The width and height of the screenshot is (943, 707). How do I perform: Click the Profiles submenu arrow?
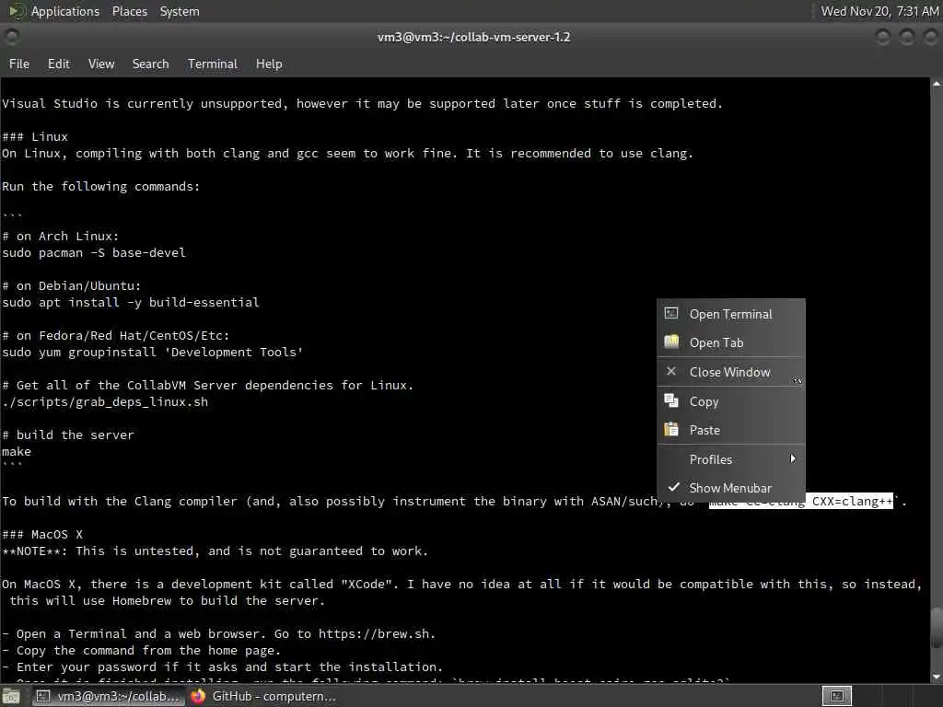(793, 458)
